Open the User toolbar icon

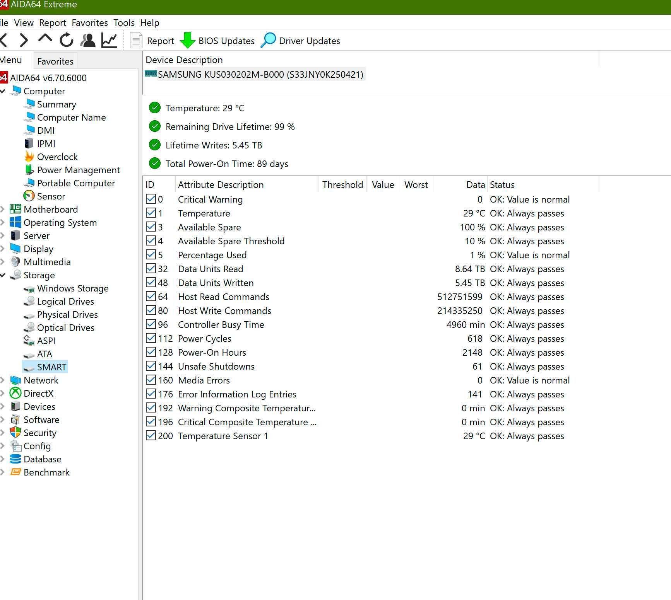coord(88,40)
